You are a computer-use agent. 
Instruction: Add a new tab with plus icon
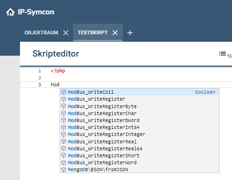[130, 32]
